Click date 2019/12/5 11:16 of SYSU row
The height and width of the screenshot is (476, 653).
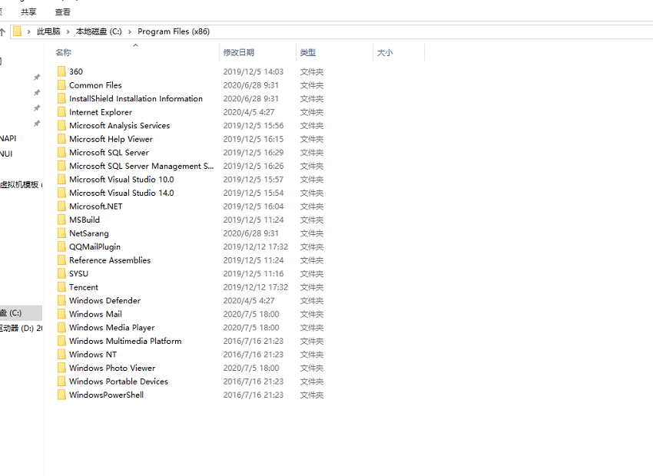(254, 273)
